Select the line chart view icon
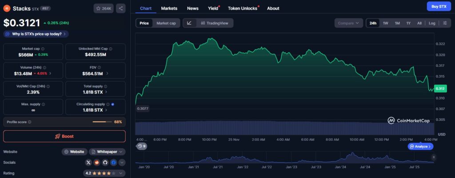 coord(189,23)
